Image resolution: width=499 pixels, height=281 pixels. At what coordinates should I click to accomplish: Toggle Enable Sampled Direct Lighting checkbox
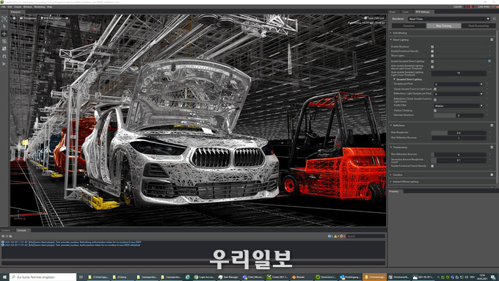point(432,62)
